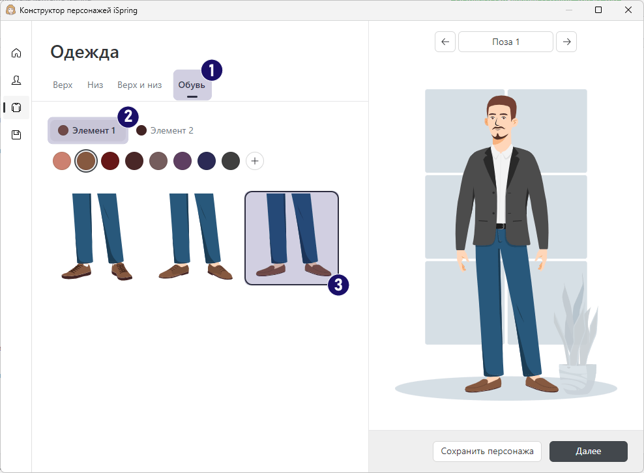Switch to the Низ tab
Viewport: 644px width, 473px height.
[x=95, y=85]
